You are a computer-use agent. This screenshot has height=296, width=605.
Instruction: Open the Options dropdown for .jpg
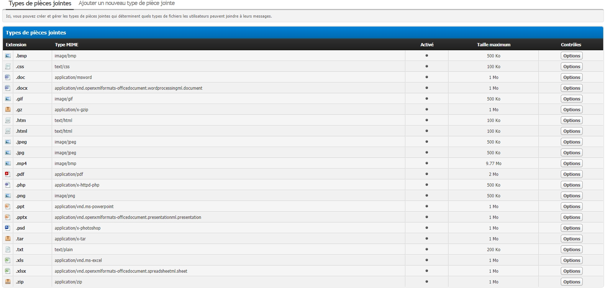click(x=571, y=152)
